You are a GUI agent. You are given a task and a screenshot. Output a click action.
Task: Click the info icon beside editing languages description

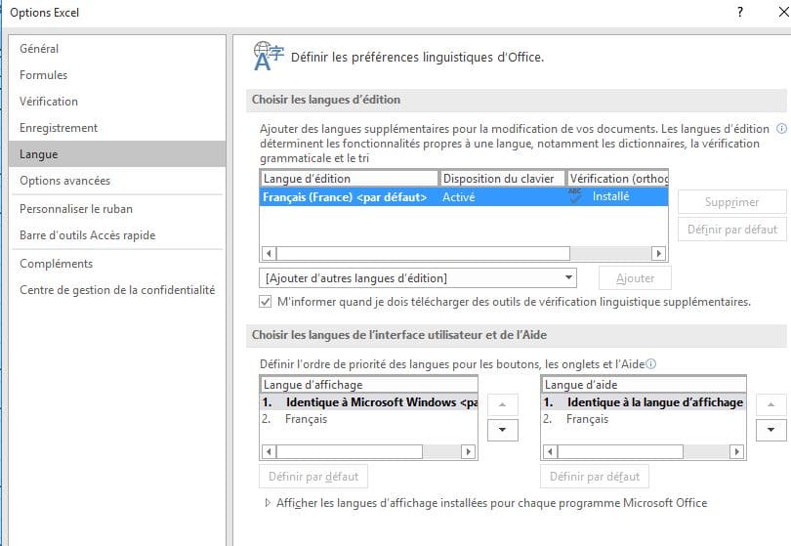pos(781,129)
